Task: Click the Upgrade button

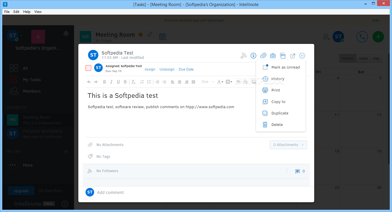Action: point(21,191)
